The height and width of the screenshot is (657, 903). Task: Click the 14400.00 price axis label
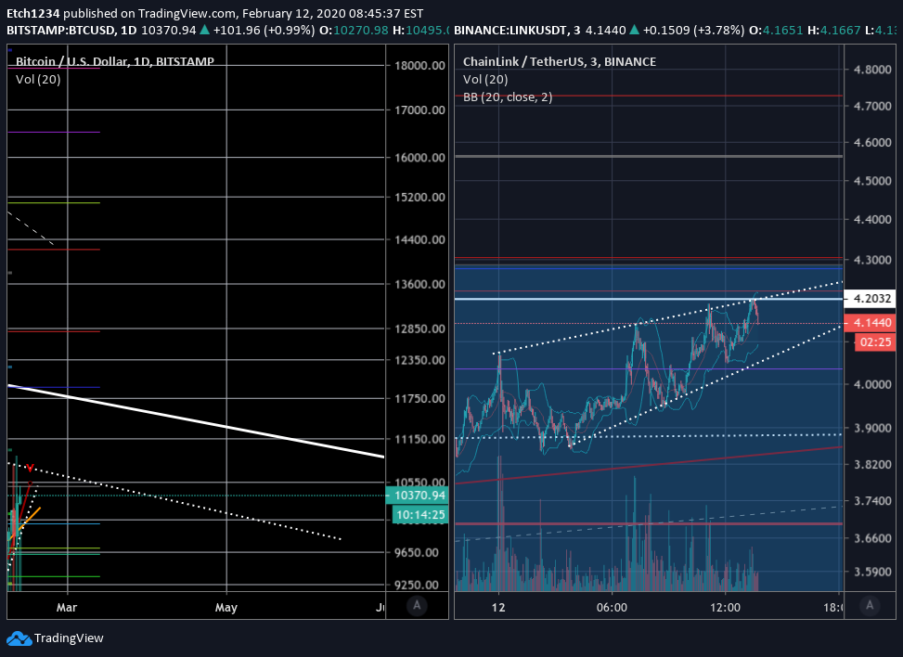[x=419, y=240]
